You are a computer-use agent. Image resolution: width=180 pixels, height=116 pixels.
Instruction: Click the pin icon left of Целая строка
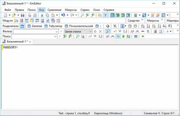(x=61, y=31)
